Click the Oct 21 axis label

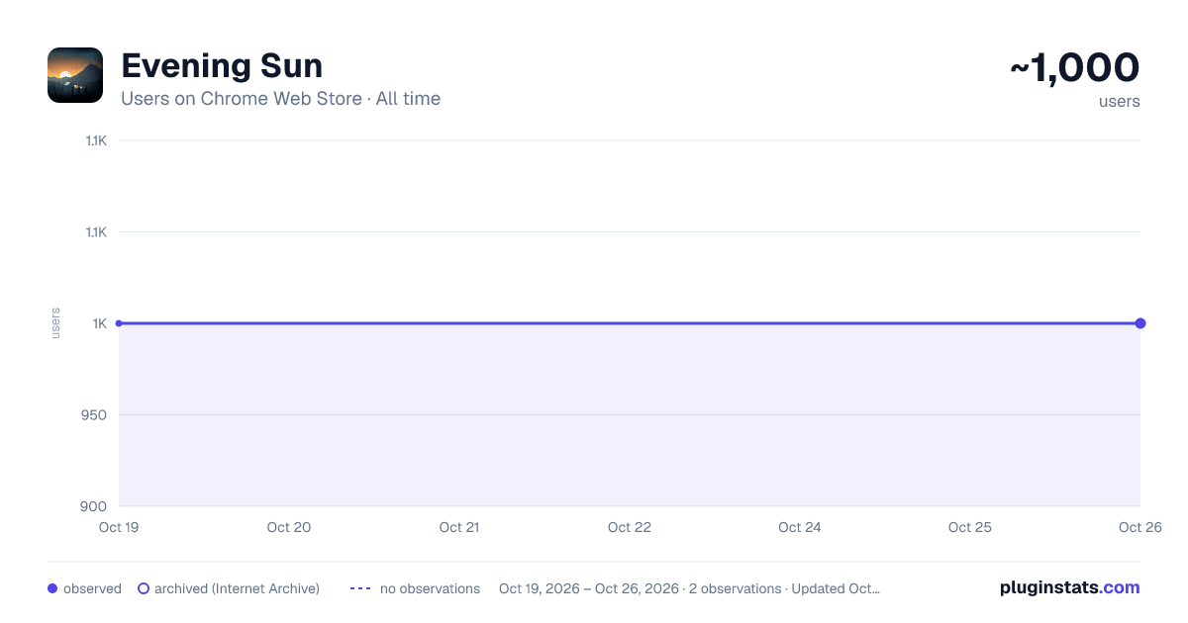459,527
